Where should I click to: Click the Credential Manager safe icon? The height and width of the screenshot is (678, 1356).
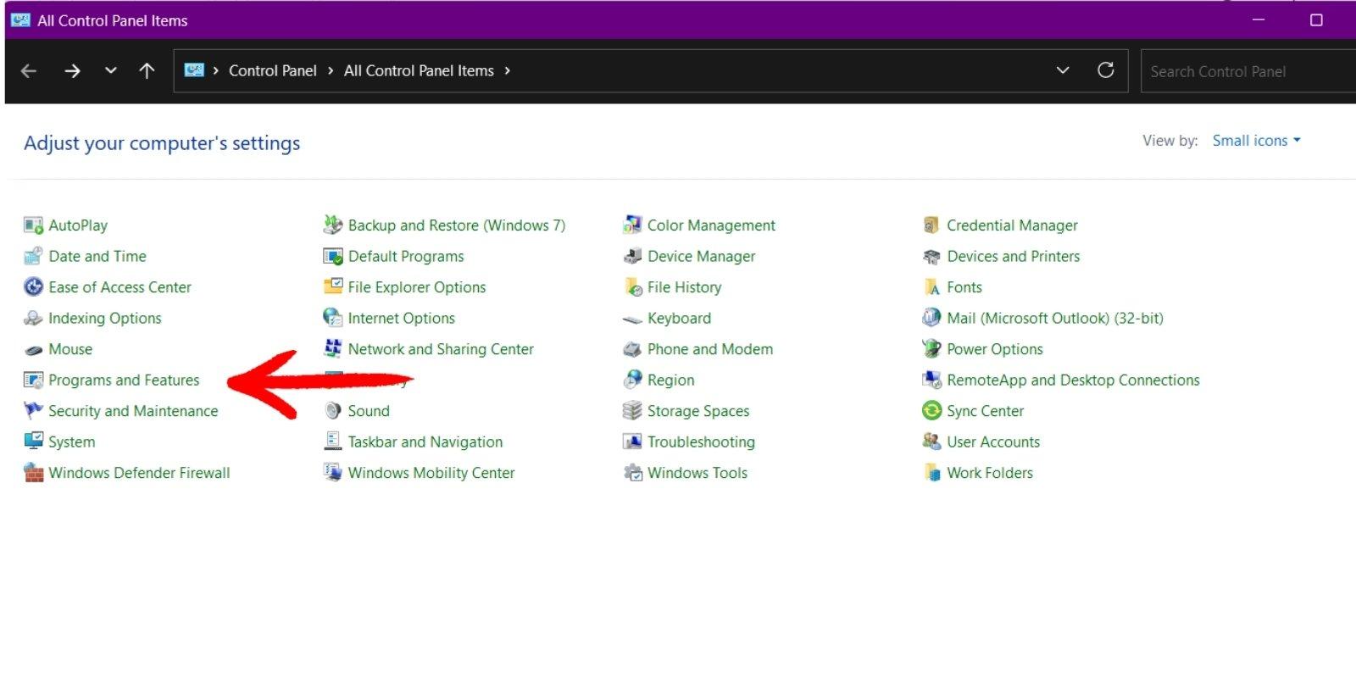coord(931,225)
